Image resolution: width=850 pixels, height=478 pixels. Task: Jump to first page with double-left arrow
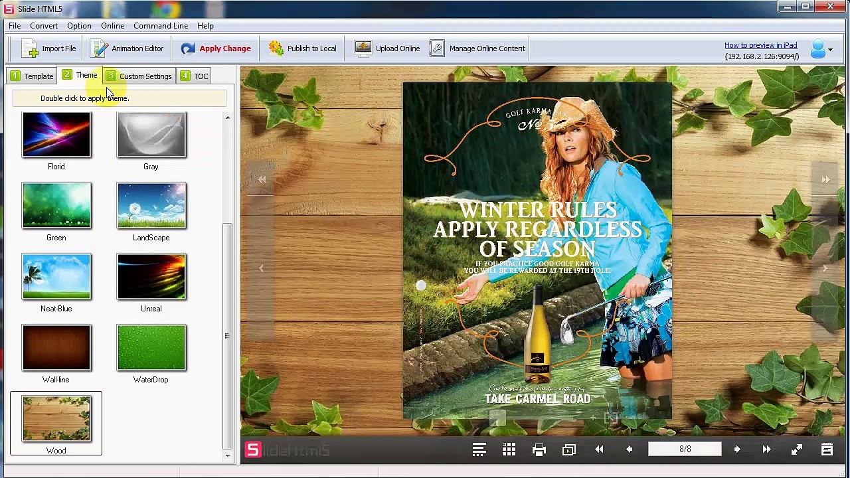coord(599,450)
